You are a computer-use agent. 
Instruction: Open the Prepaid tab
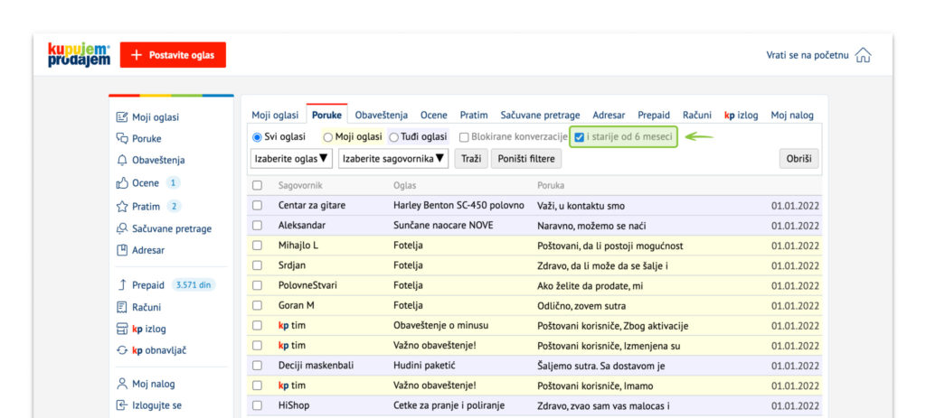pos(654,116)
